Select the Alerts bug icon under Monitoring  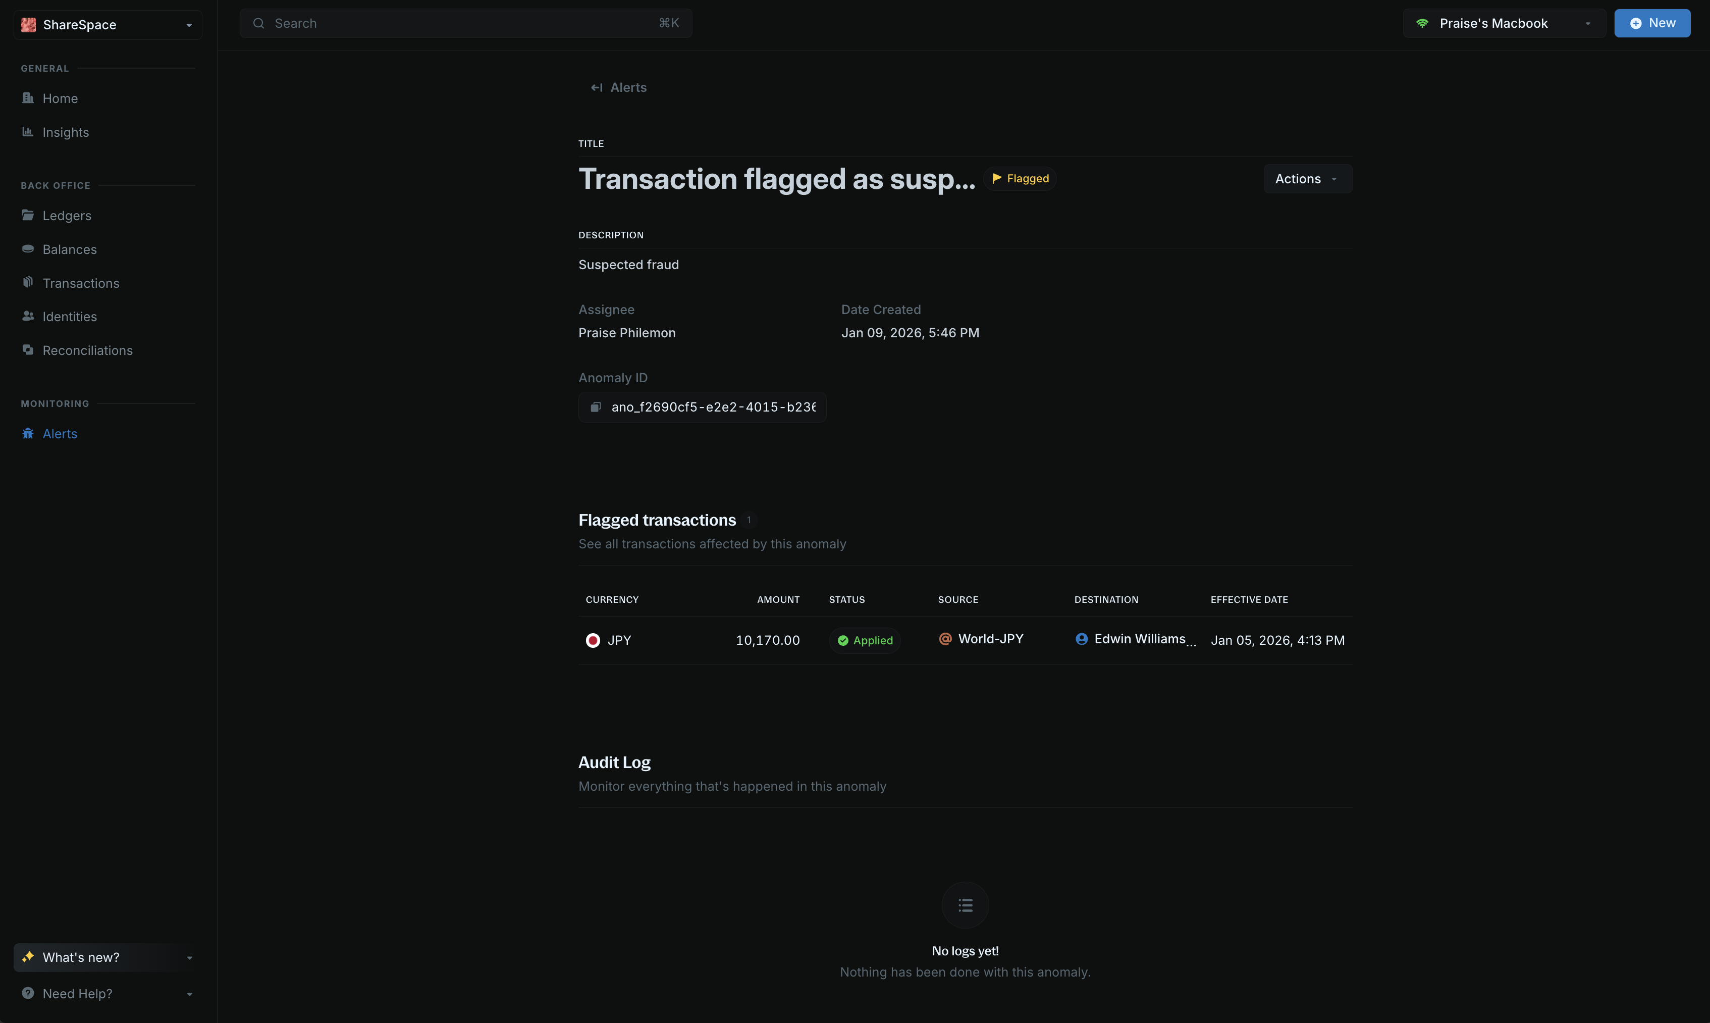pyautogui.click(x=28, y=433)
